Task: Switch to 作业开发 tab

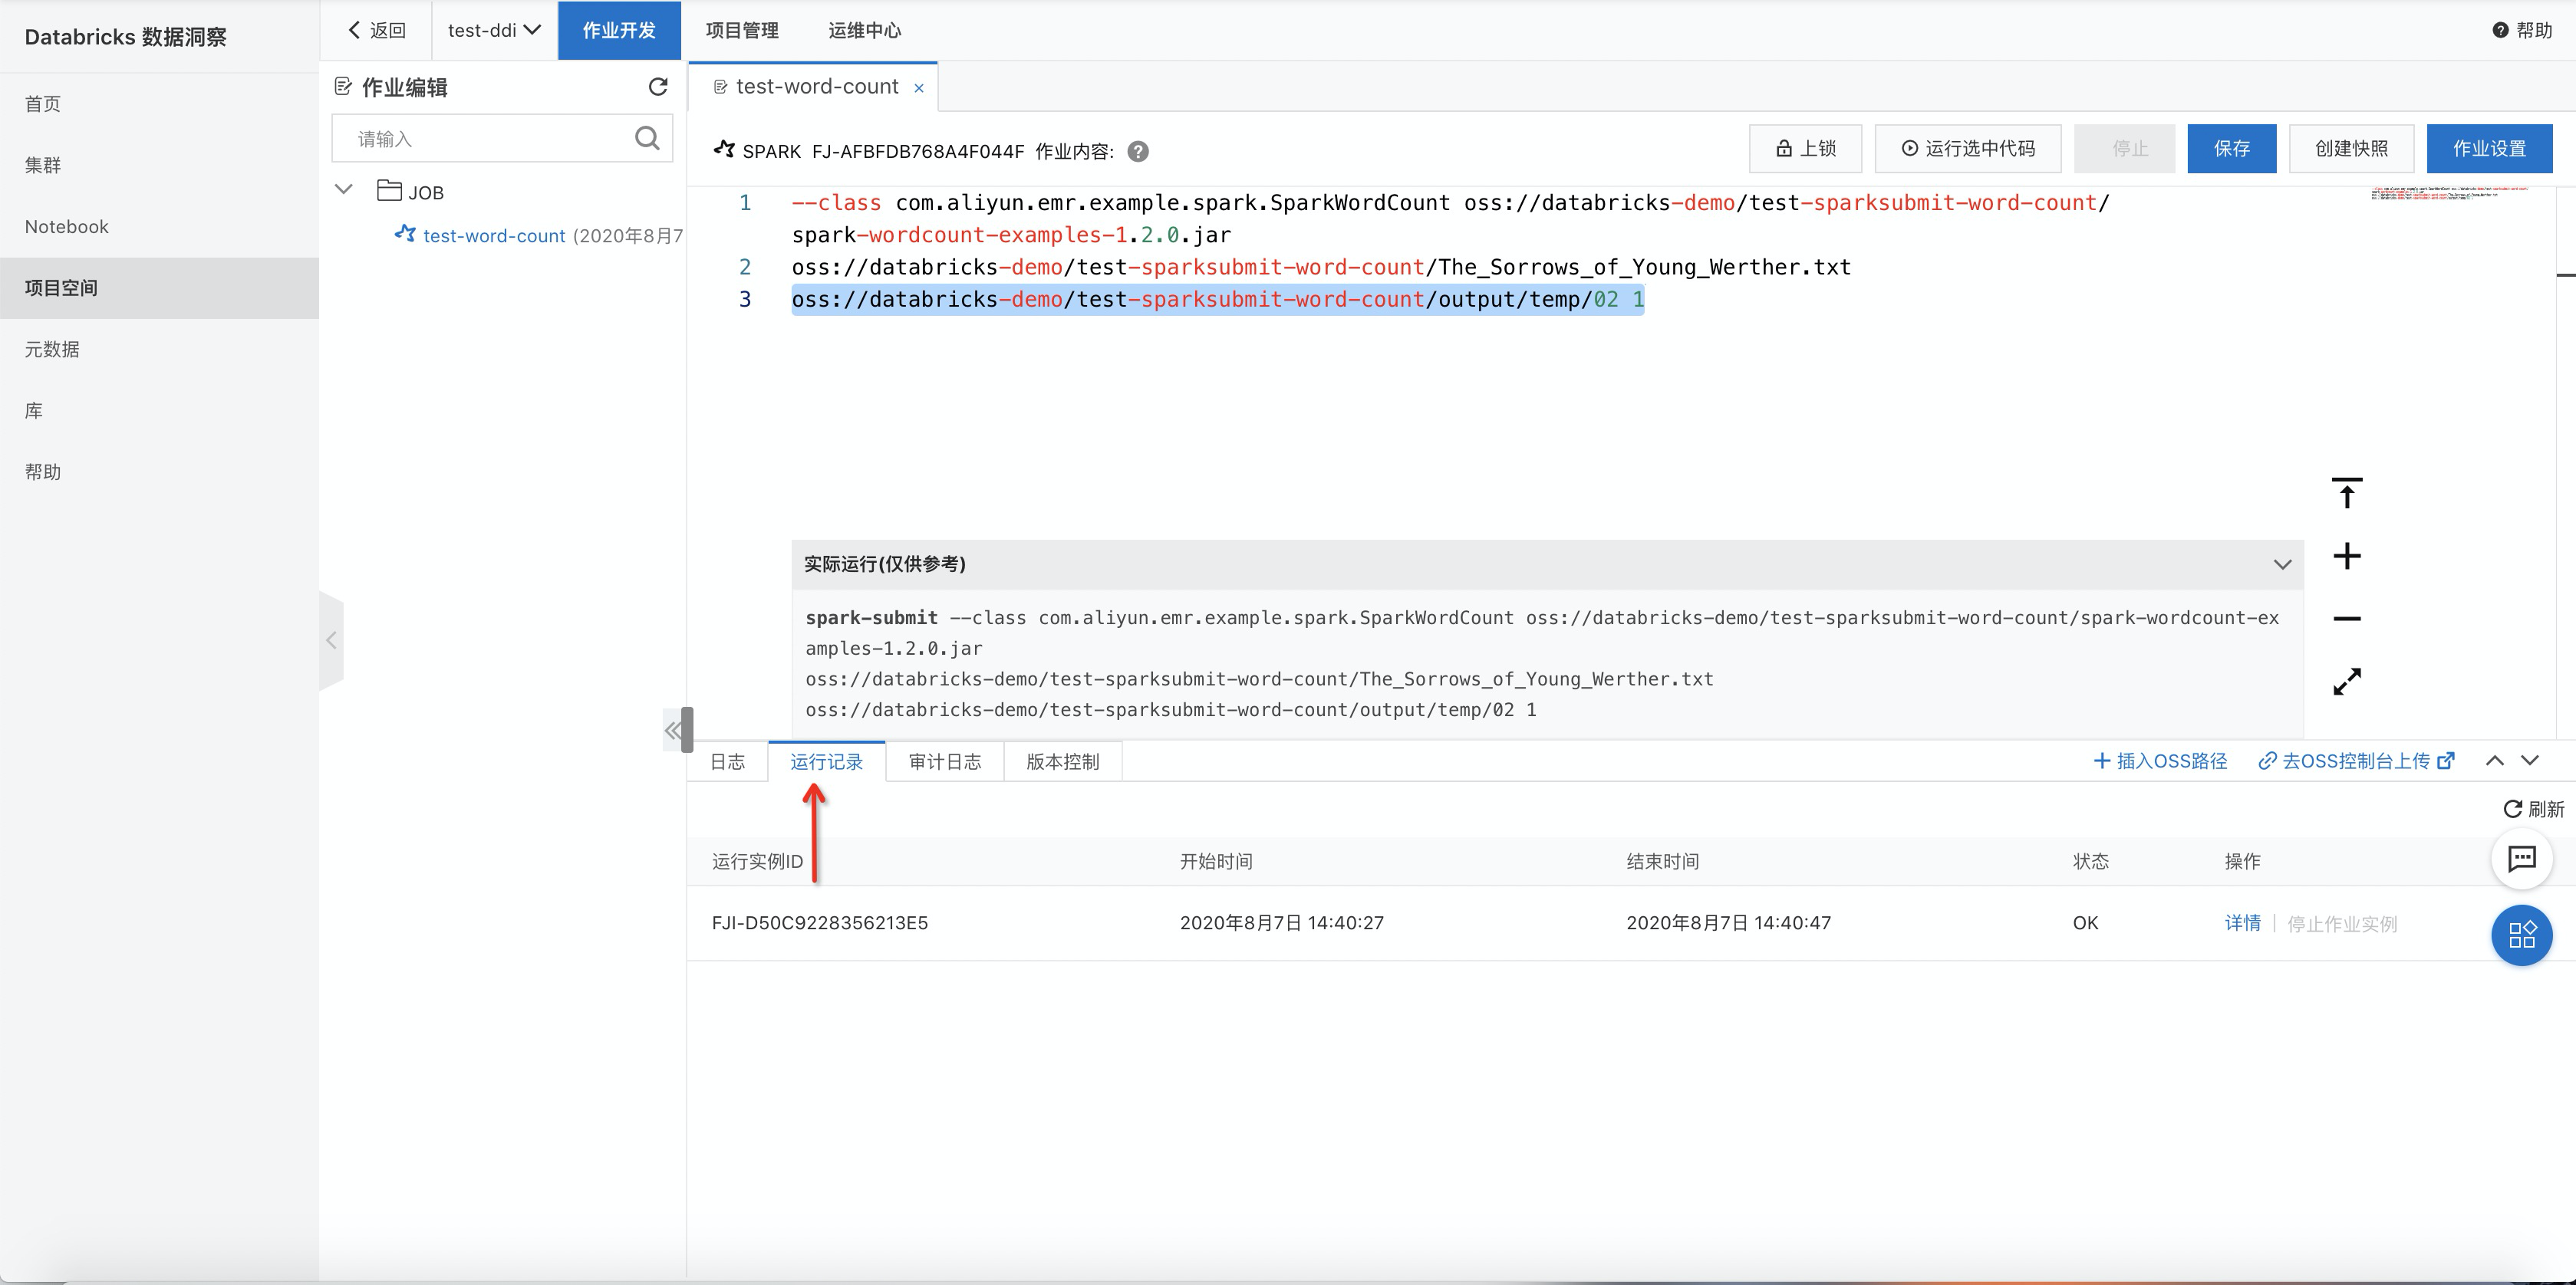Action: (619, 30)
